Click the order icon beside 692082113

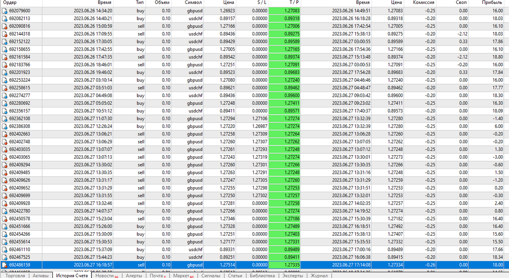tap(5, 19)
